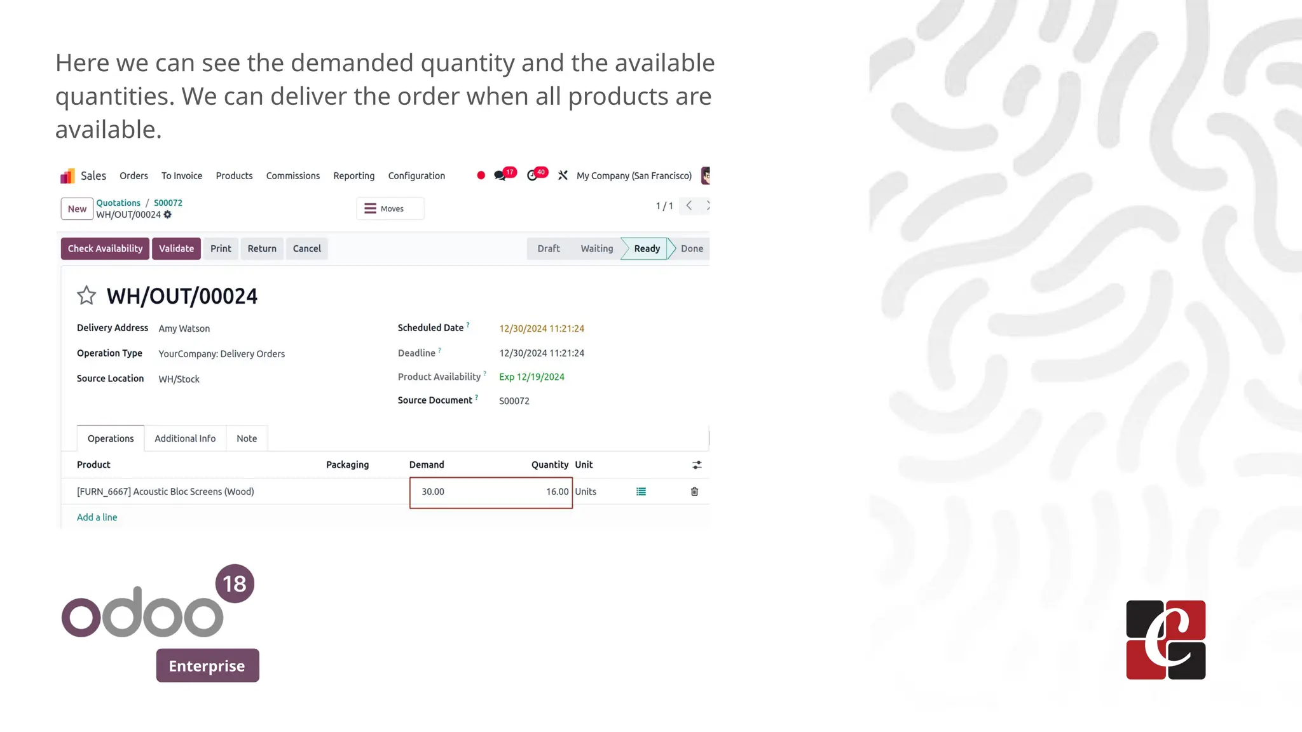The width and height of the screenshot is (1302, 732).
Task: Open the Commissions menu
Action: click(293, 176)
